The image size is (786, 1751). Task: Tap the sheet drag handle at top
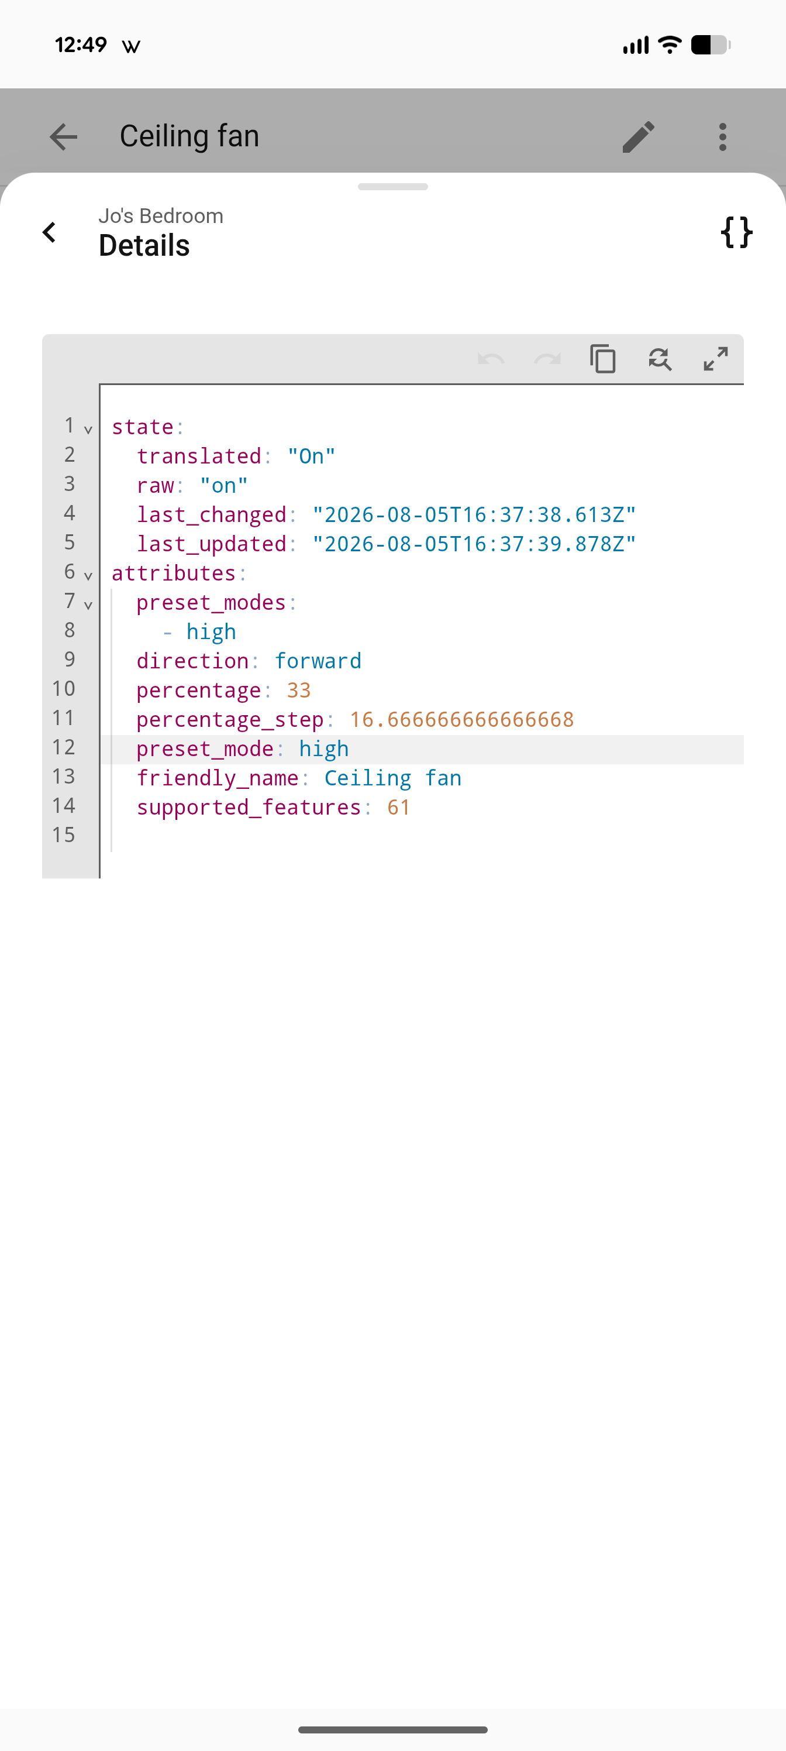coord(392,187)
